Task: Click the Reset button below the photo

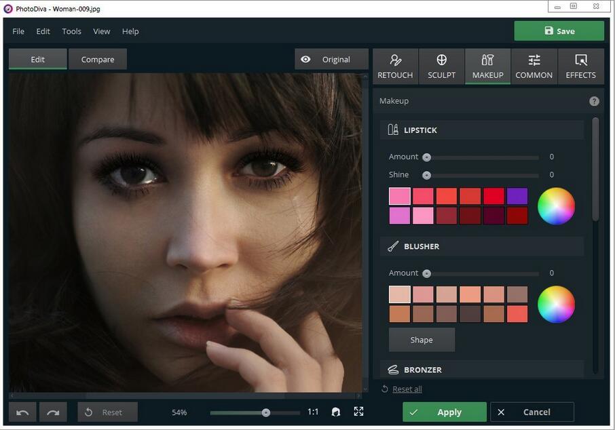Action: click(x=107, y=412)
